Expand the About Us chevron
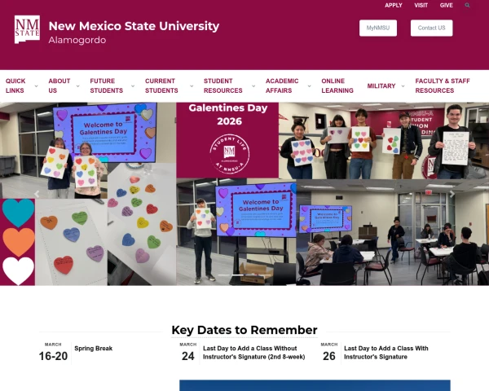Screen dimensions: 489x391 tap(78, 86)
